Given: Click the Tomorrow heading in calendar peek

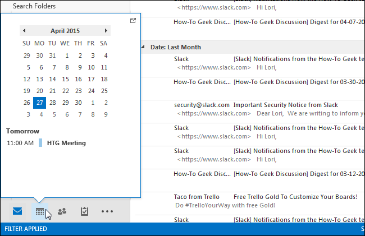Looking at the screenshot, I should pyautogui.click(x=23, y=131).
